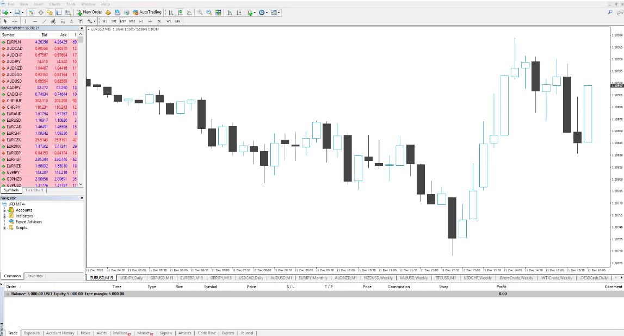Select the trendline drawing tool
Screen dimensions: 624x336
[x=44, y=21]
